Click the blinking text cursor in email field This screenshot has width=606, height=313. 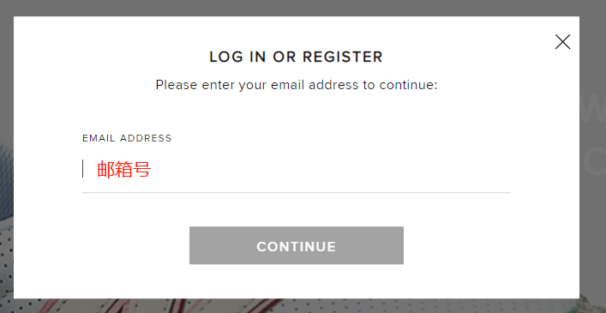pyautogui.click(x=82, y=169)
